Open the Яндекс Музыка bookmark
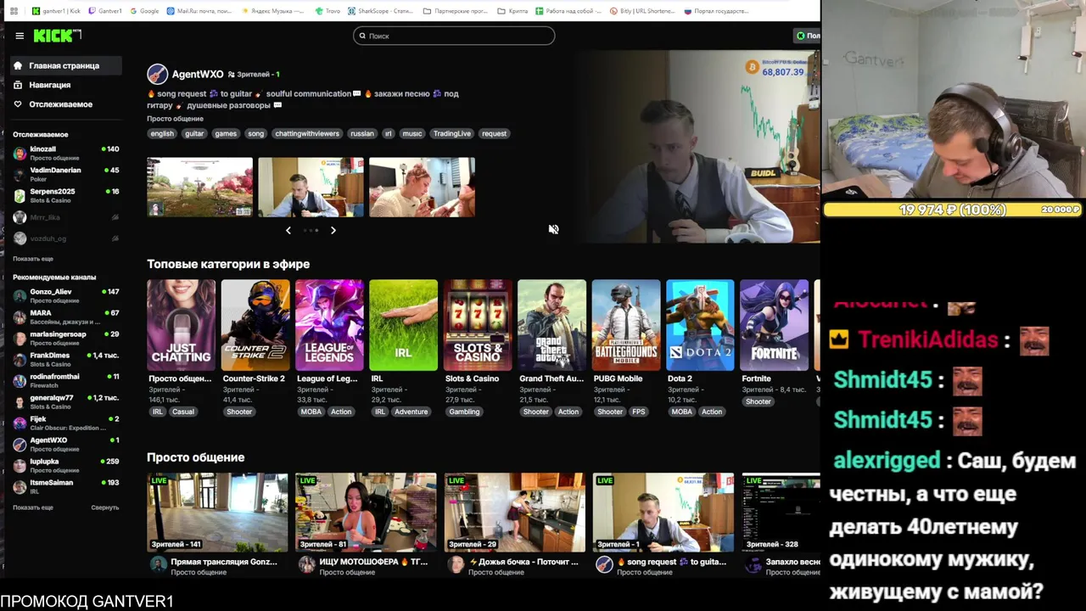Image resolution: width=1086 pixels, height=611 pixels. tap(273, 11)
